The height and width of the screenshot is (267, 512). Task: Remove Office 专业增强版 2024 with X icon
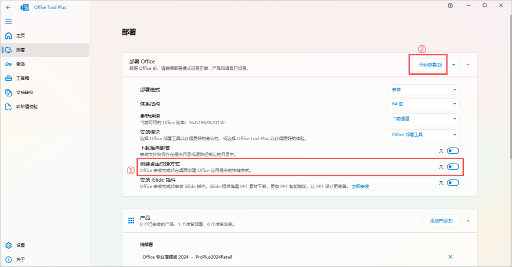point(450,257)
